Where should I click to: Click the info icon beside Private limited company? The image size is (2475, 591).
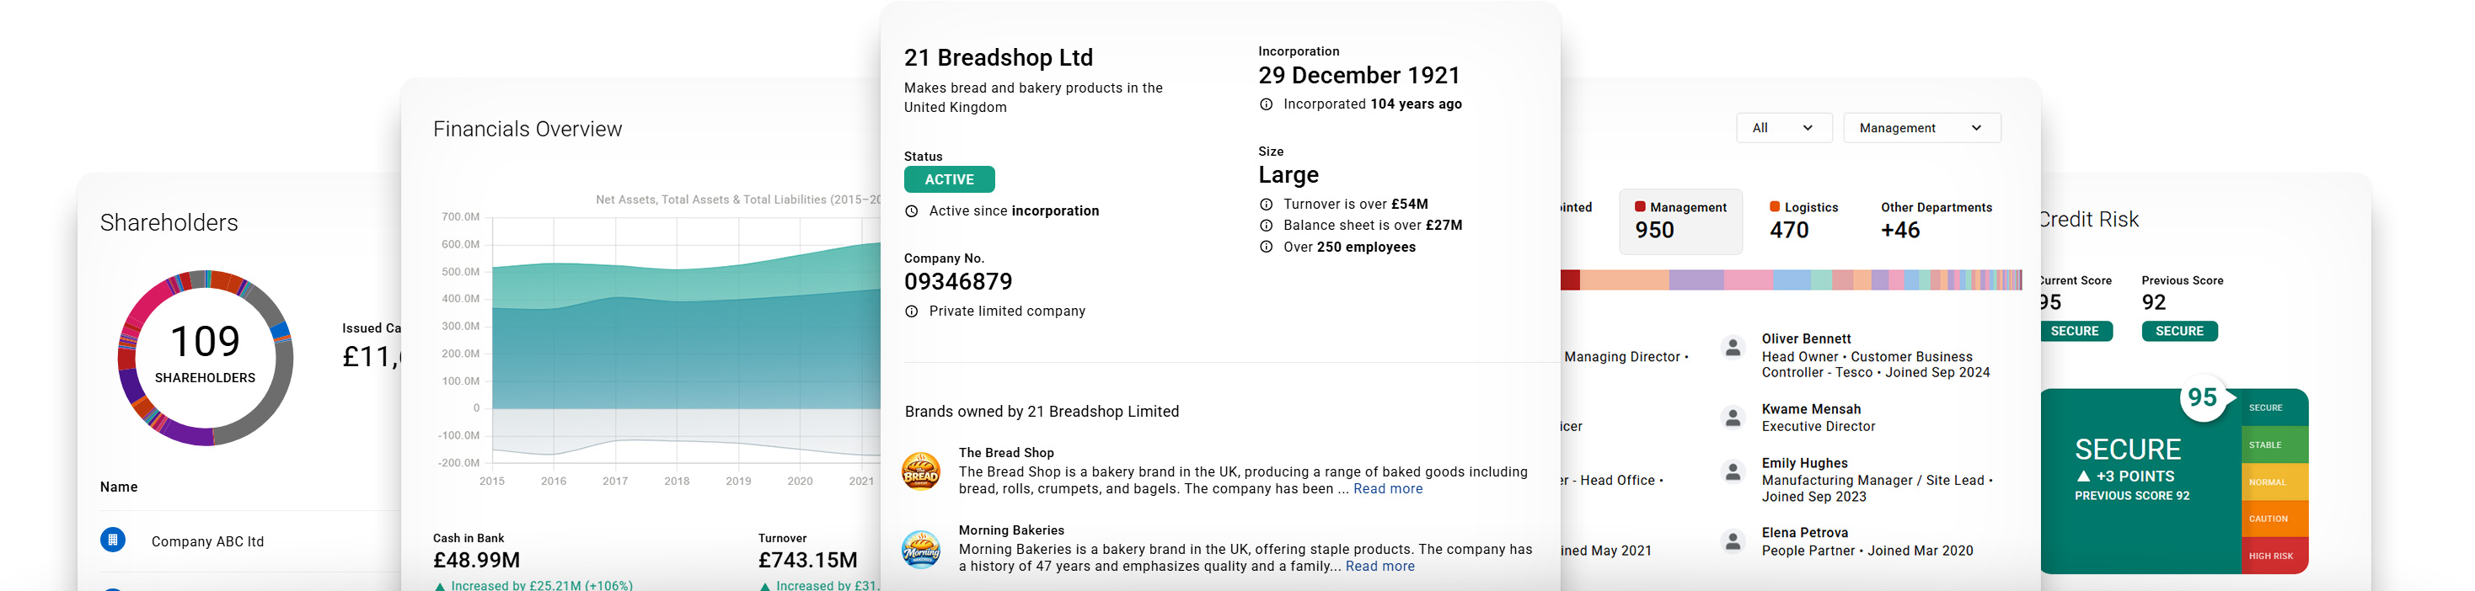tap(912, 311)
